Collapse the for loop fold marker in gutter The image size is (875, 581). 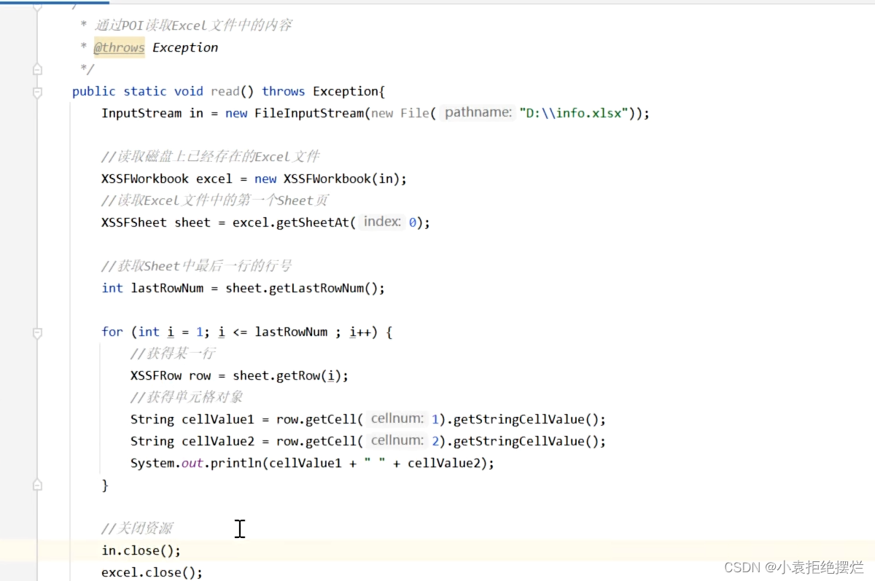(x=37, y=332)
